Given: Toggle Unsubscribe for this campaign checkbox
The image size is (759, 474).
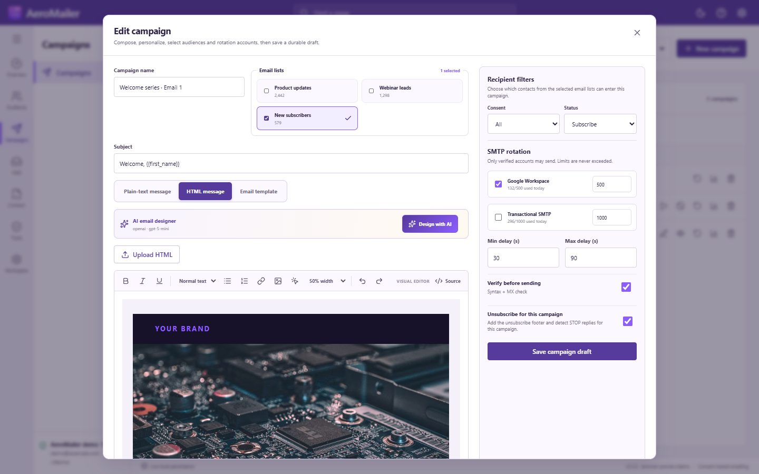Looking at the screenshot, I should pos(627,321).
